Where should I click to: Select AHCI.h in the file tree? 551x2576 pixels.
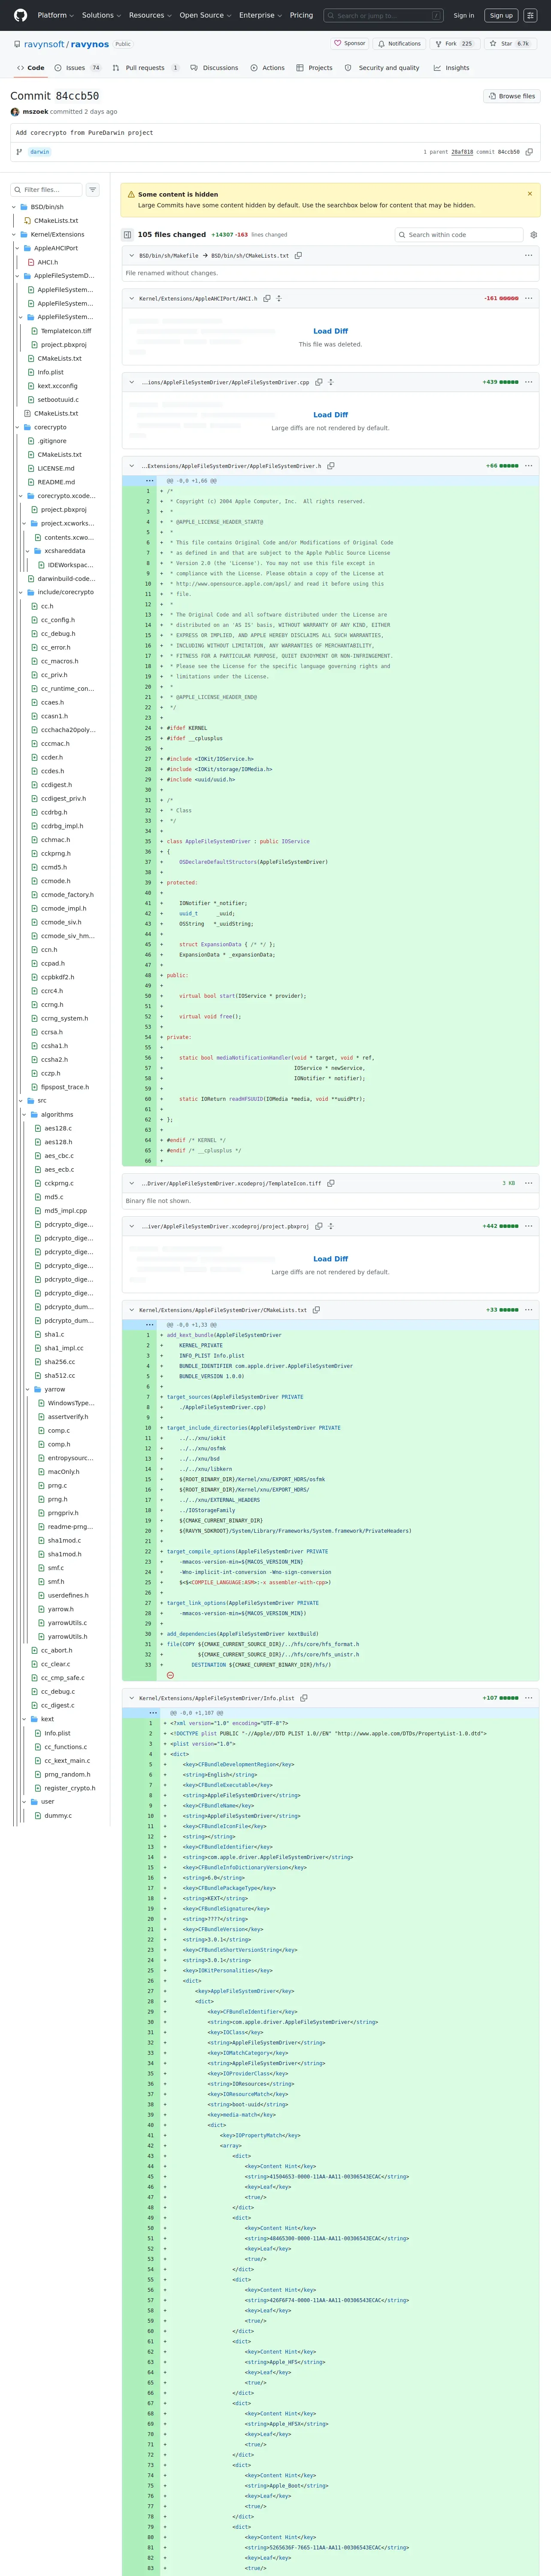pos(47,262)
